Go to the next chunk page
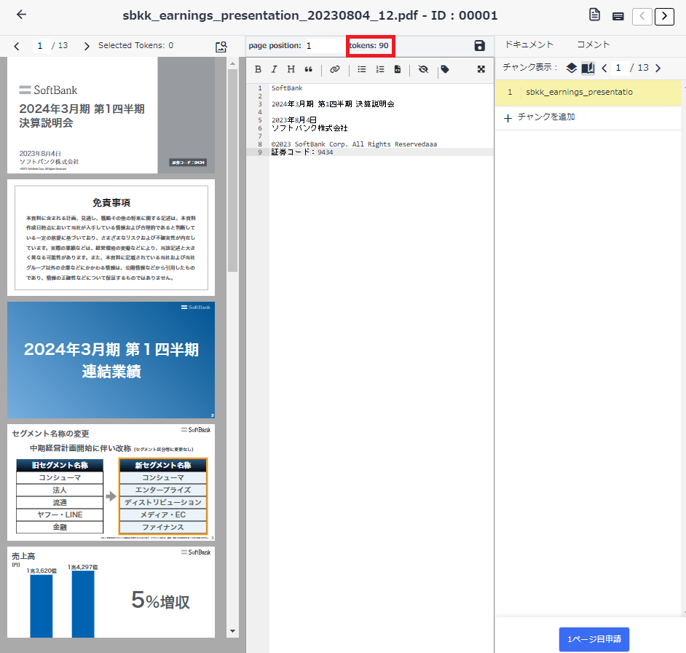686x653 pixels. 658,68
